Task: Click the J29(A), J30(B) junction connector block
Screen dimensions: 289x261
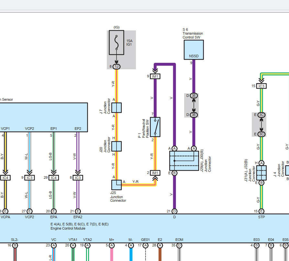Action: pos(184,161)
